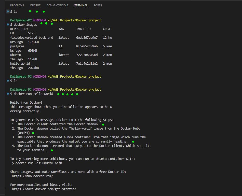The height and width of the screenshot is (196, 242).
Task: Click the decoration dot of the ls prompt above 'docker run hello-world'
Action: (x=8, y=81)
